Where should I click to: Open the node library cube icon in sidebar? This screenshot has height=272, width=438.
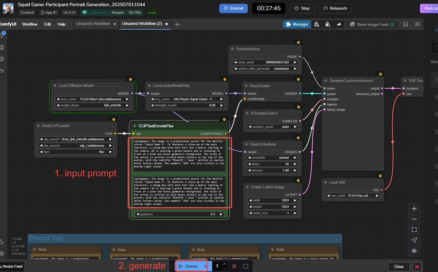click(x=2, y=59)
